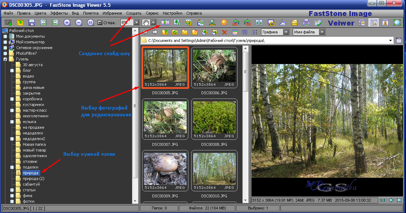Select the природа (2) folder in tree

(33, 179)
